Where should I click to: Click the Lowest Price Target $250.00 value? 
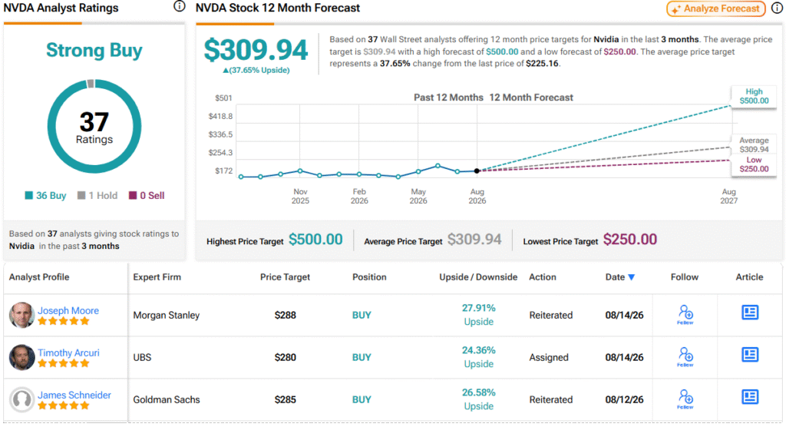[630, 240]
